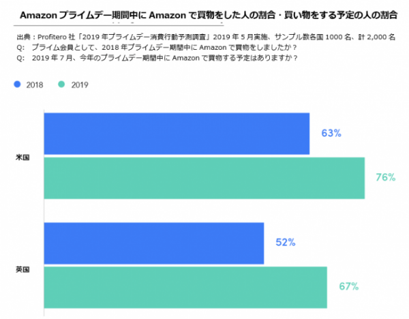409x319 pixels.
Task: Click the blue 2018 legend dot
Action: tap(17, 85)
